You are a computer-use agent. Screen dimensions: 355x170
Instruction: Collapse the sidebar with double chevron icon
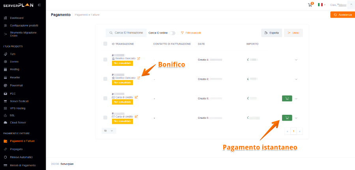click(x=39, y=5)
